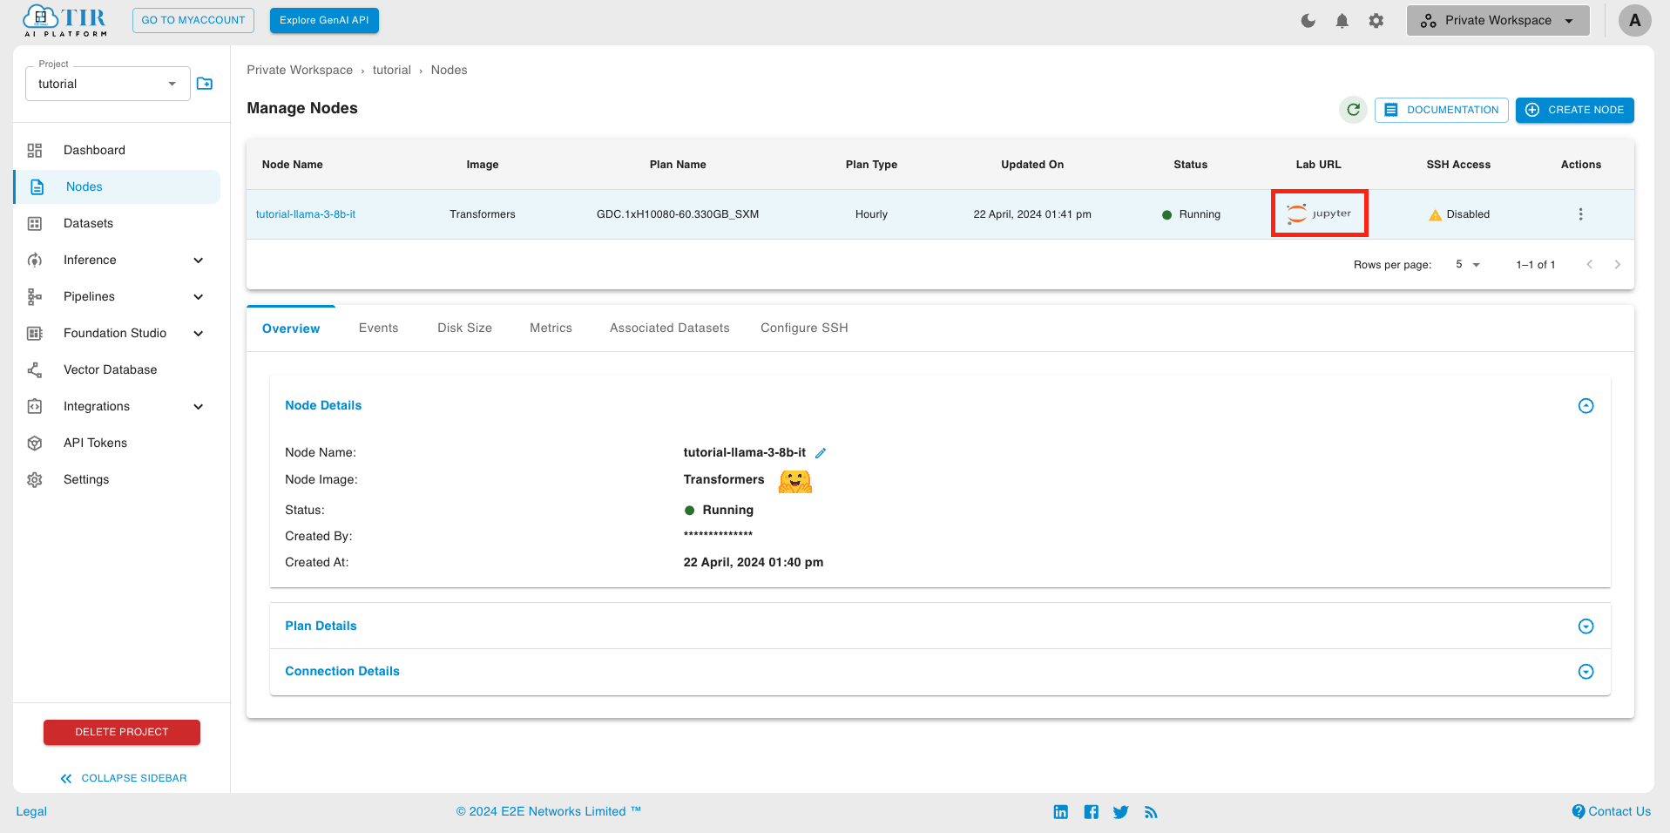
Task: Click the tutorial breadcrumb
Action: [x=391, y=70]
